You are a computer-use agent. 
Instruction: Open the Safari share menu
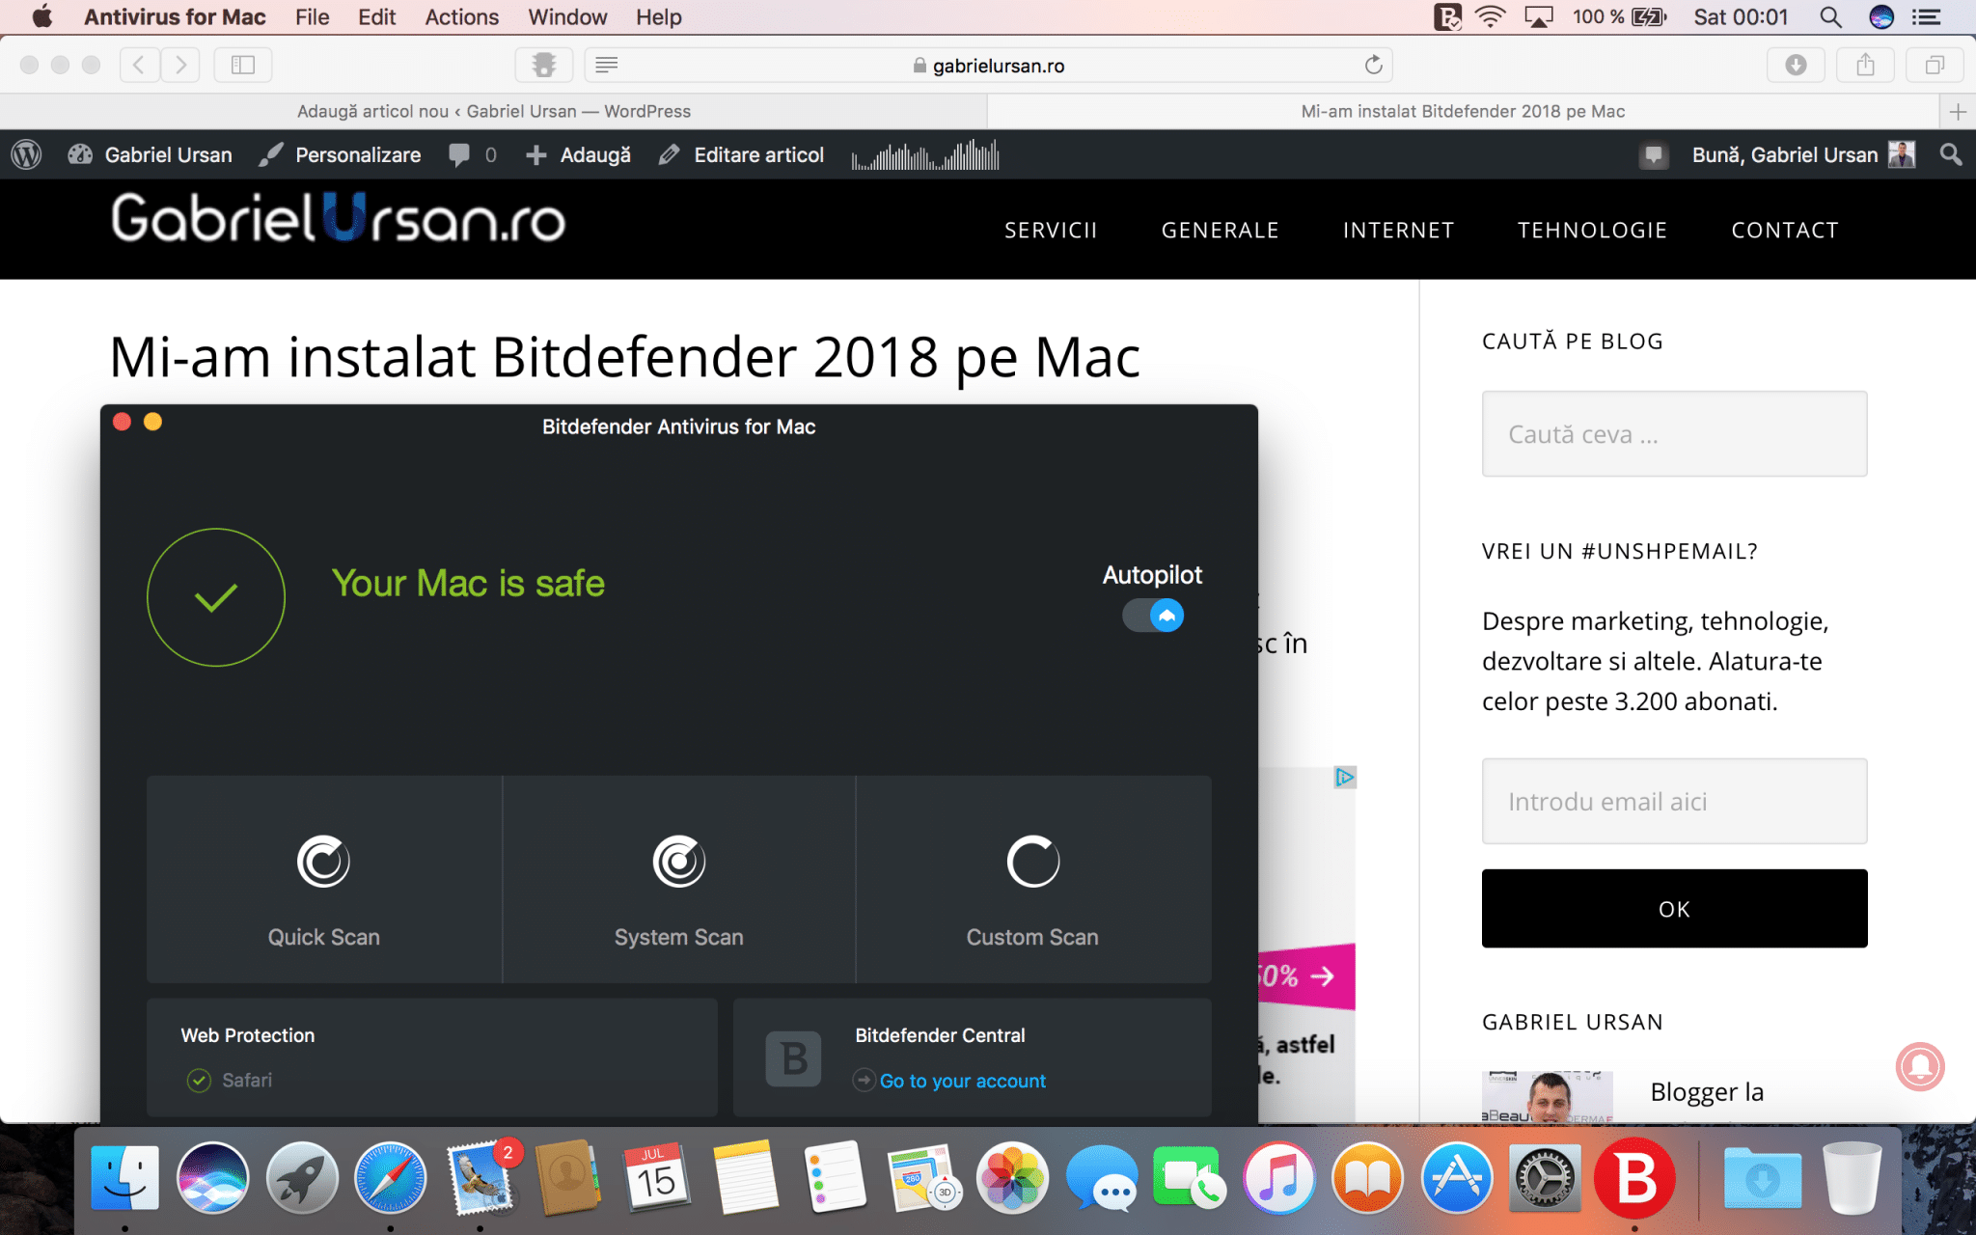click(1866, 65)
